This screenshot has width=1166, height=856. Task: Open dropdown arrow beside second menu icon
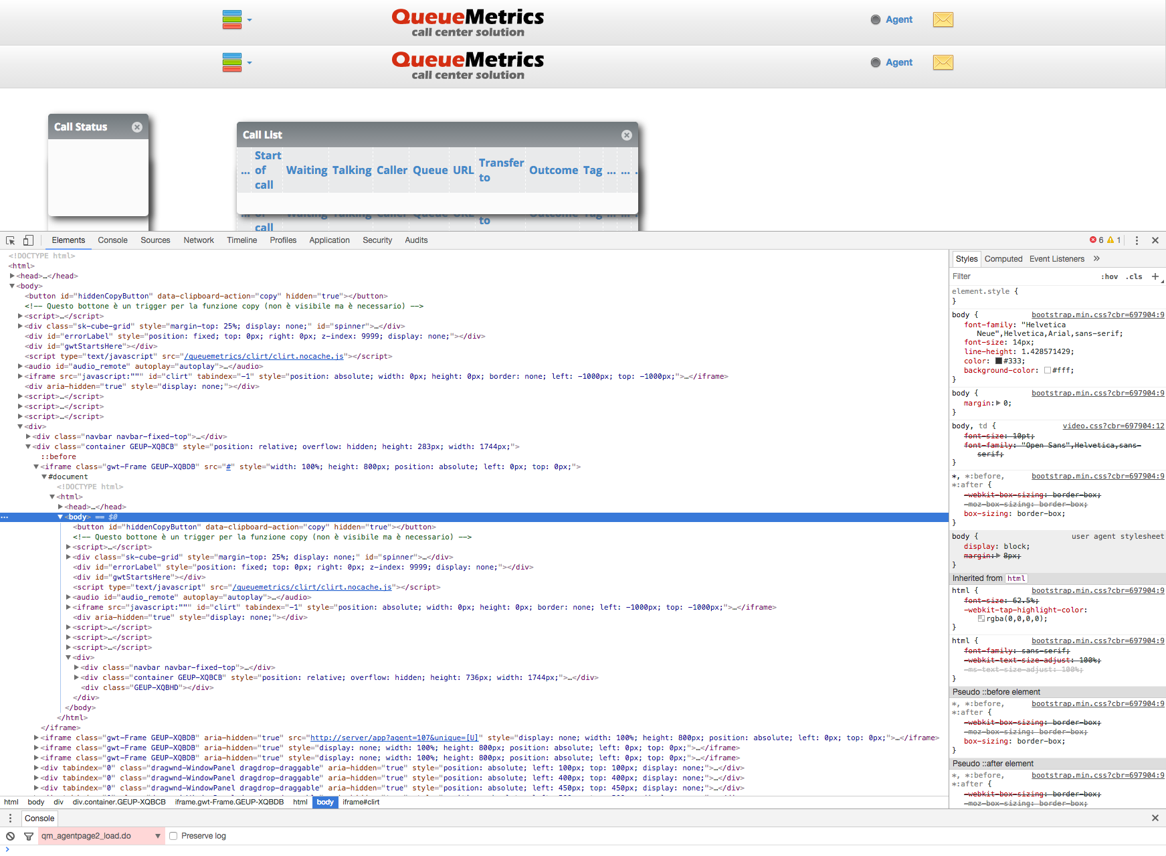click(x=250, y=63)
